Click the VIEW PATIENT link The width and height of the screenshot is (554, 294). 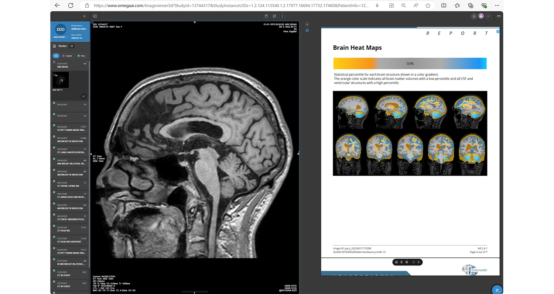coord(60,37)
